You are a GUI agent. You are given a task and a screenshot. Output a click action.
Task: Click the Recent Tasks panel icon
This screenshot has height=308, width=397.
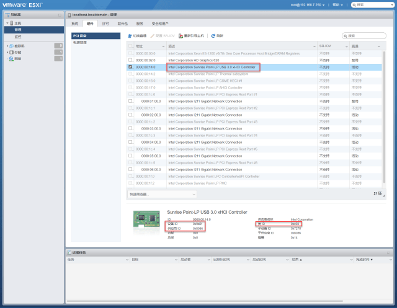click(69, 253)
